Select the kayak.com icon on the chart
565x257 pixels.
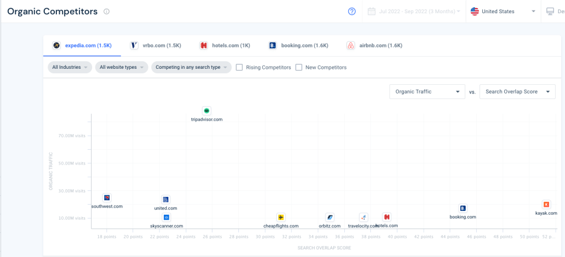[546, 205]
